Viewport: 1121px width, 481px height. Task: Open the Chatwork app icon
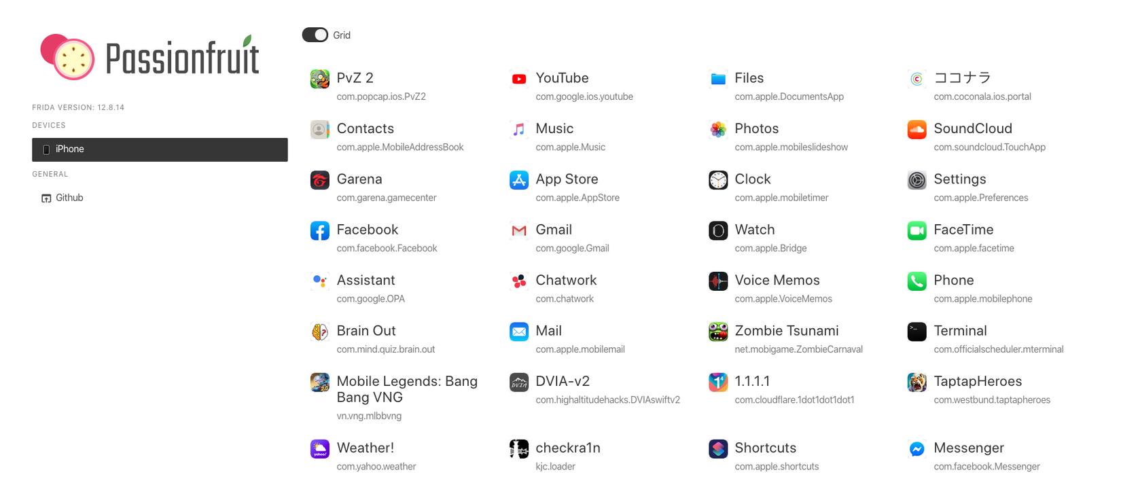pyautogui.click(x=519, y=281)
